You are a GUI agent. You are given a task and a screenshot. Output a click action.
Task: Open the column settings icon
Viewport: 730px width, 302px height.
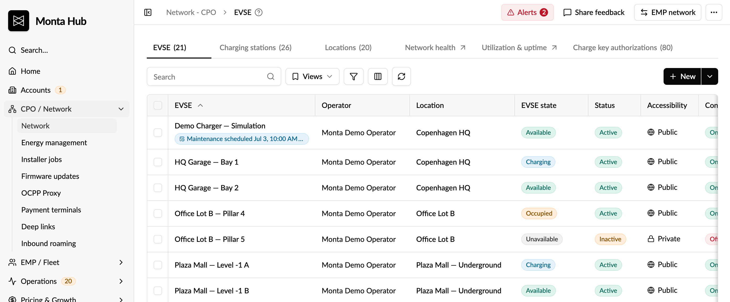click(377, 76)
